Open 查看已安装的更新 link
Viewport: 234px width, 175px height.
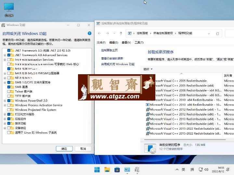point(112,58)
